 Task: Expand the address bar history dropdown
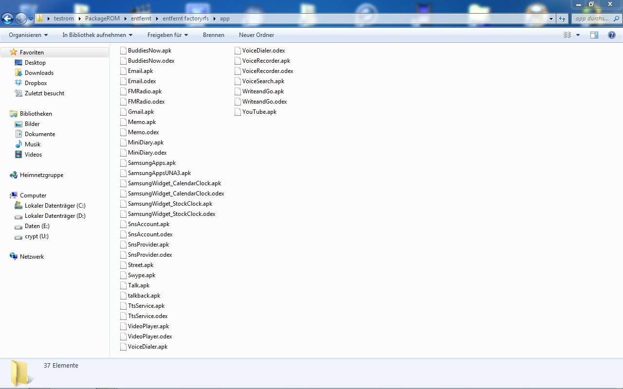(551, 18)
